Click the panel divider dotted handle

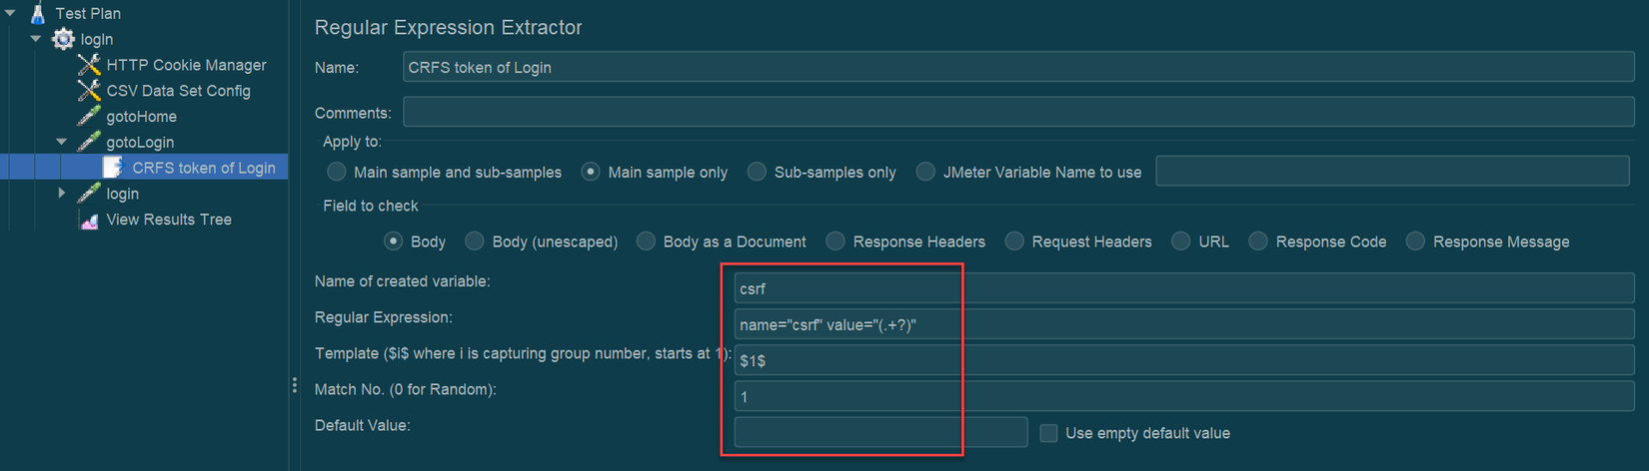294,385
